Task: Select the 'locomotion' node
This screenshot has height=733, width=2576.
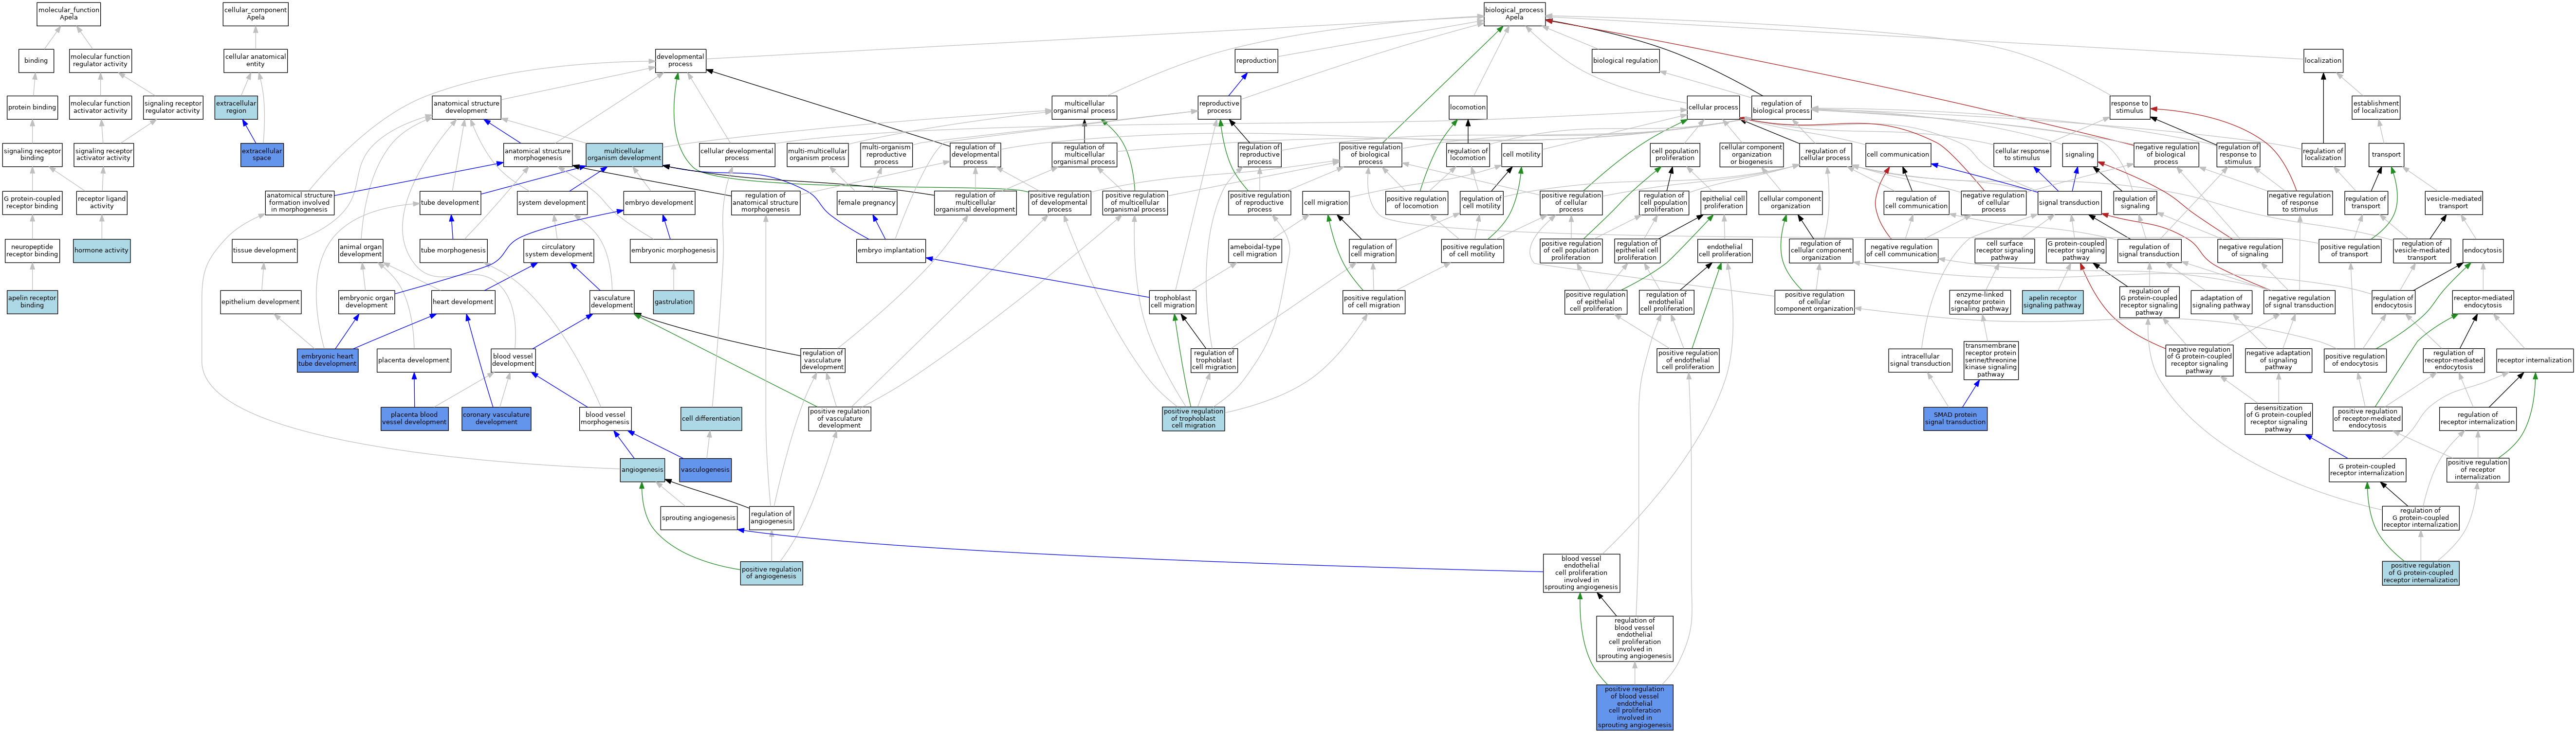Action: [x=1467, y=108]
